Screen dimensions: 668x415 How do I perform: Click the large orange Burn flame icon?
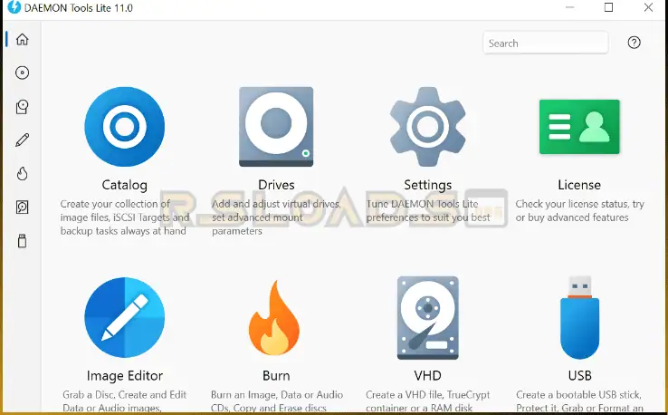pyautogui.click(x=275, y=317)
